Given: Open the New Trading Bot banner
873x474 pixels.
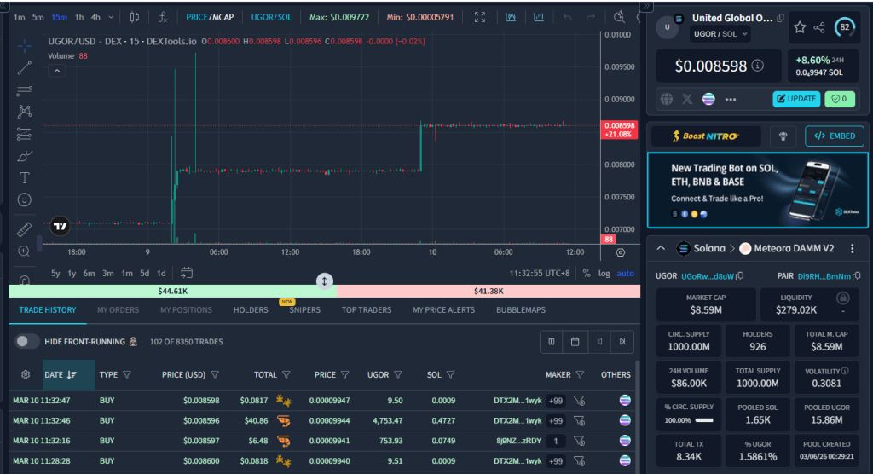Looking at the screenshot, I should (x=757, y=190).
